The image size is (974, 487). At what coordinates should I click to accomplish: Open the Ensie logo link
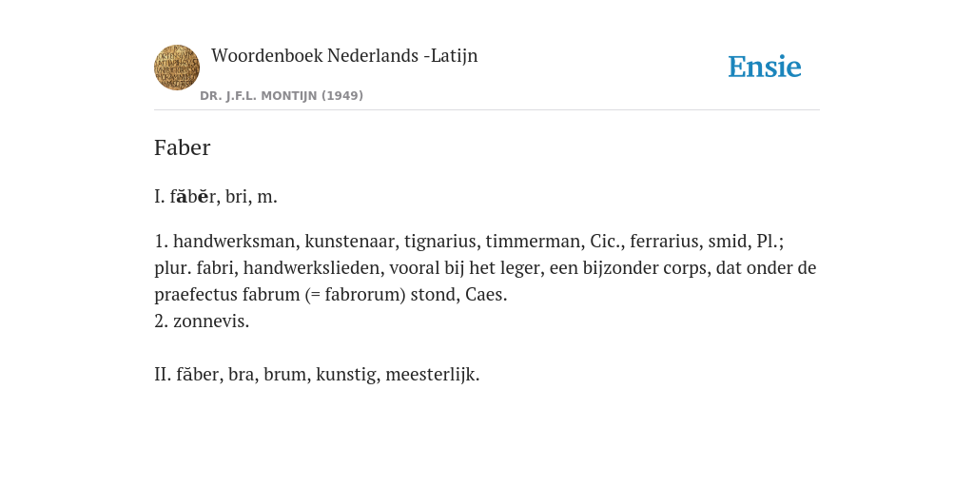pos(765,68)
